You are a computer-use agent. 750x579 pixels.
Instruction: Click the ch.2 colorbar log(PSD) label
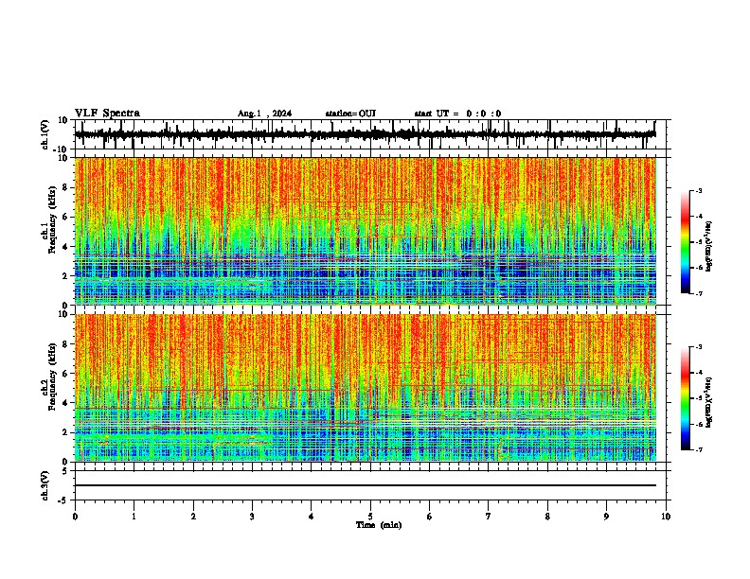(x=709, y=402)
